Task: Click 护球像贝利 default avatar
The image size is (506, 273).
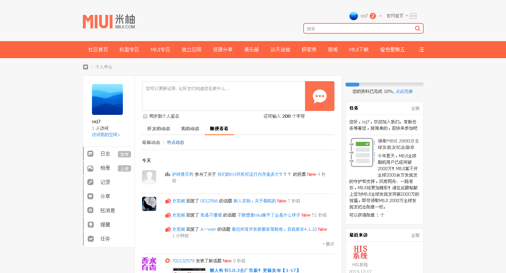Action: coord(149,177)
